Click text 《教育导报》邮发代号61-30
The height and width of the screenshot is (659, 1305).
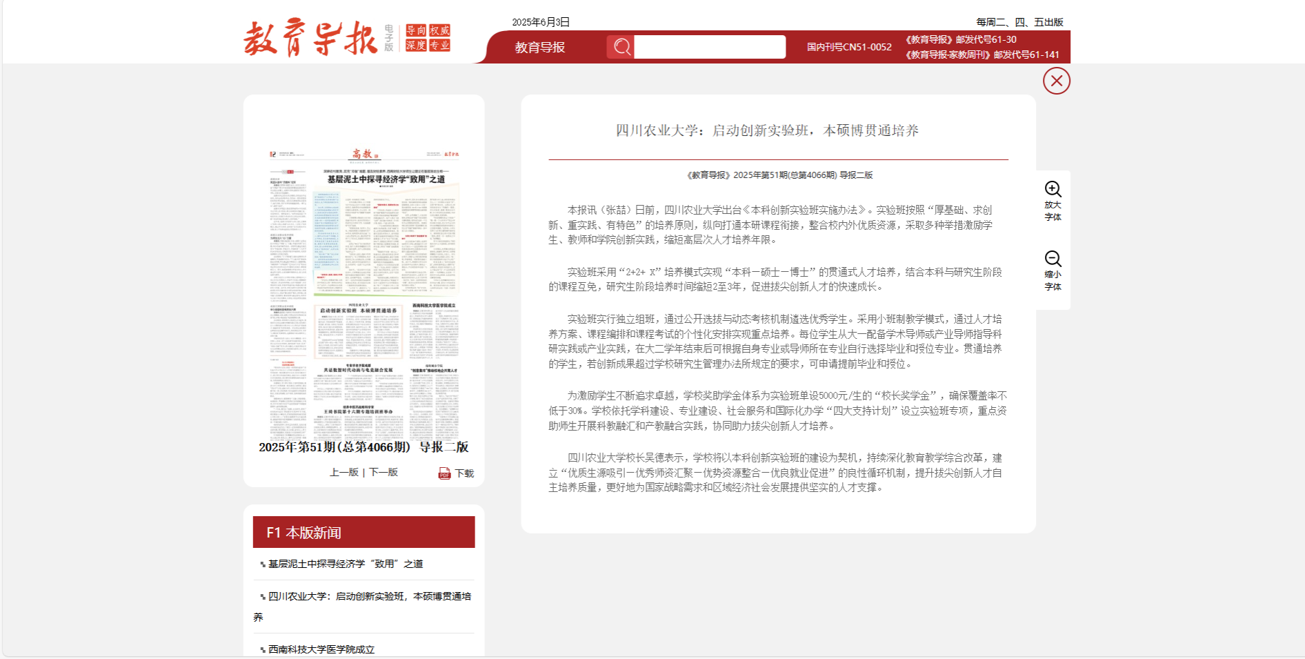961,39
